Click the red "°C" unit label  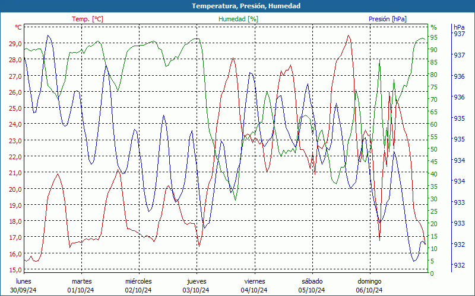click(18, 27)
